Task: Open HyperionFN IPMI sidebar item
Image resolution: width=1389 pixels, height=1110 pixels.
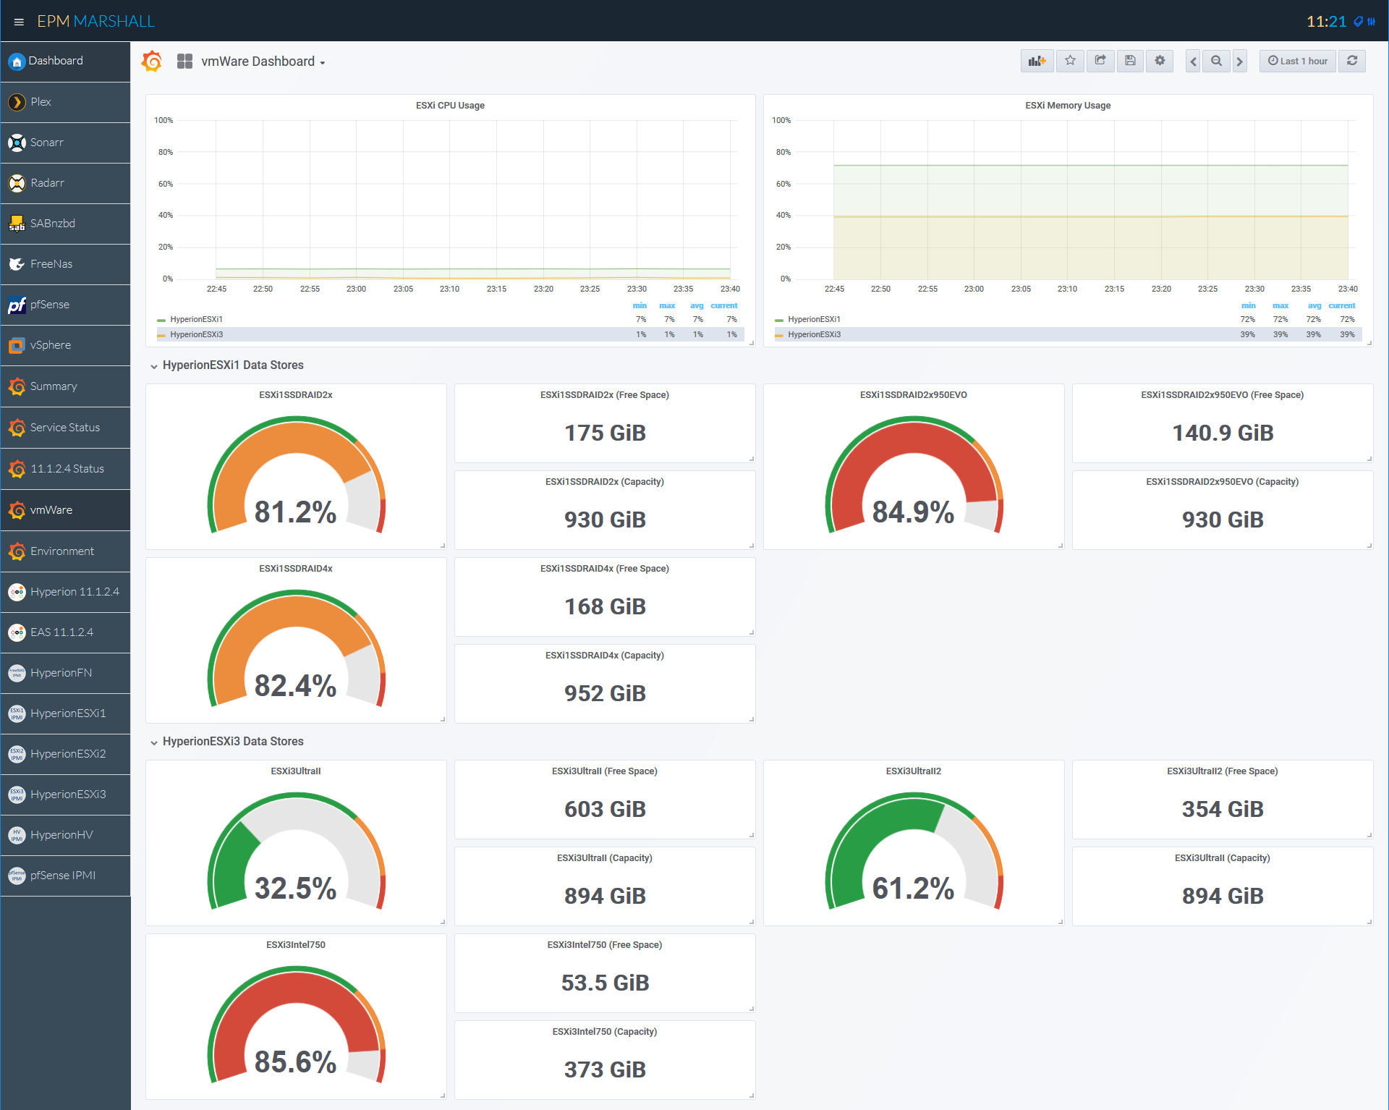Action: [65, 673]
